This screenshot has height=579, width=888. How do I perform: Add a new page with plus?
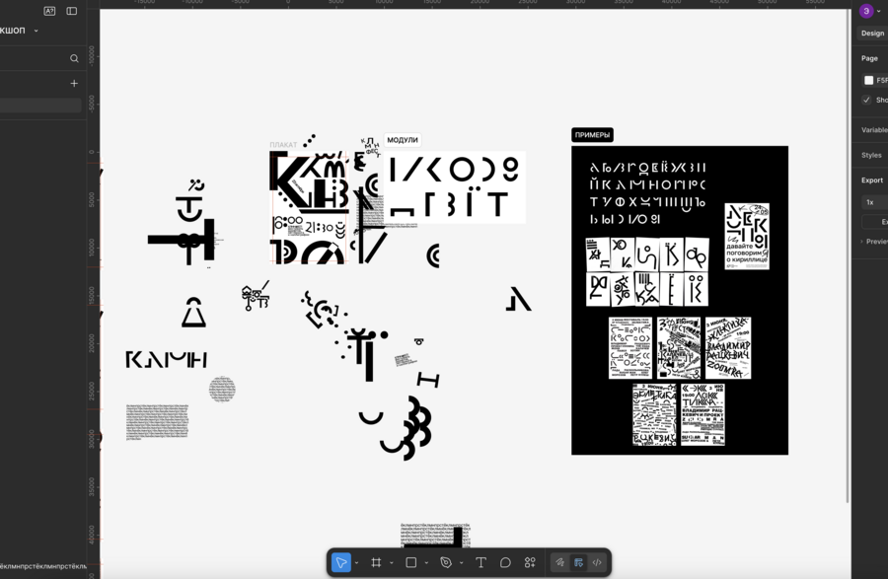pyautogui.click(x=74, y=83)
